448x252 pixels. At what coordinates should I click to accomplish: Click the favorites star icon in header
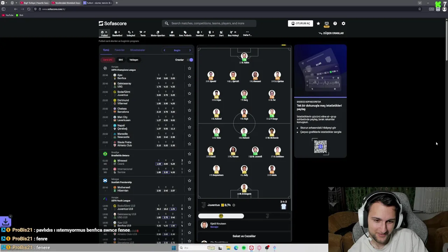click(x=318, y=23)
